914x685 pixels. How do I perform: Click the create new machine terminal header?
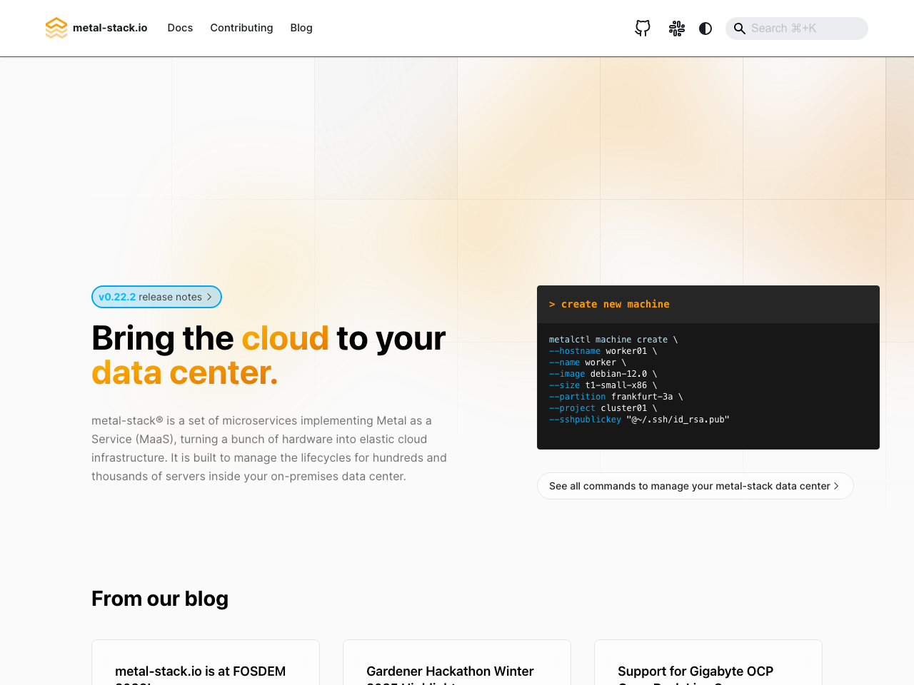pos(707,304)
